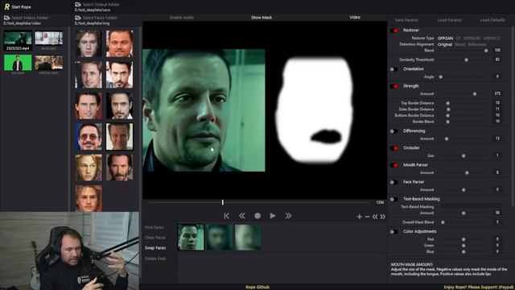This screenshot has width=515, height=290.
Task: Add a marker with the plus icon
Action: 360,217
